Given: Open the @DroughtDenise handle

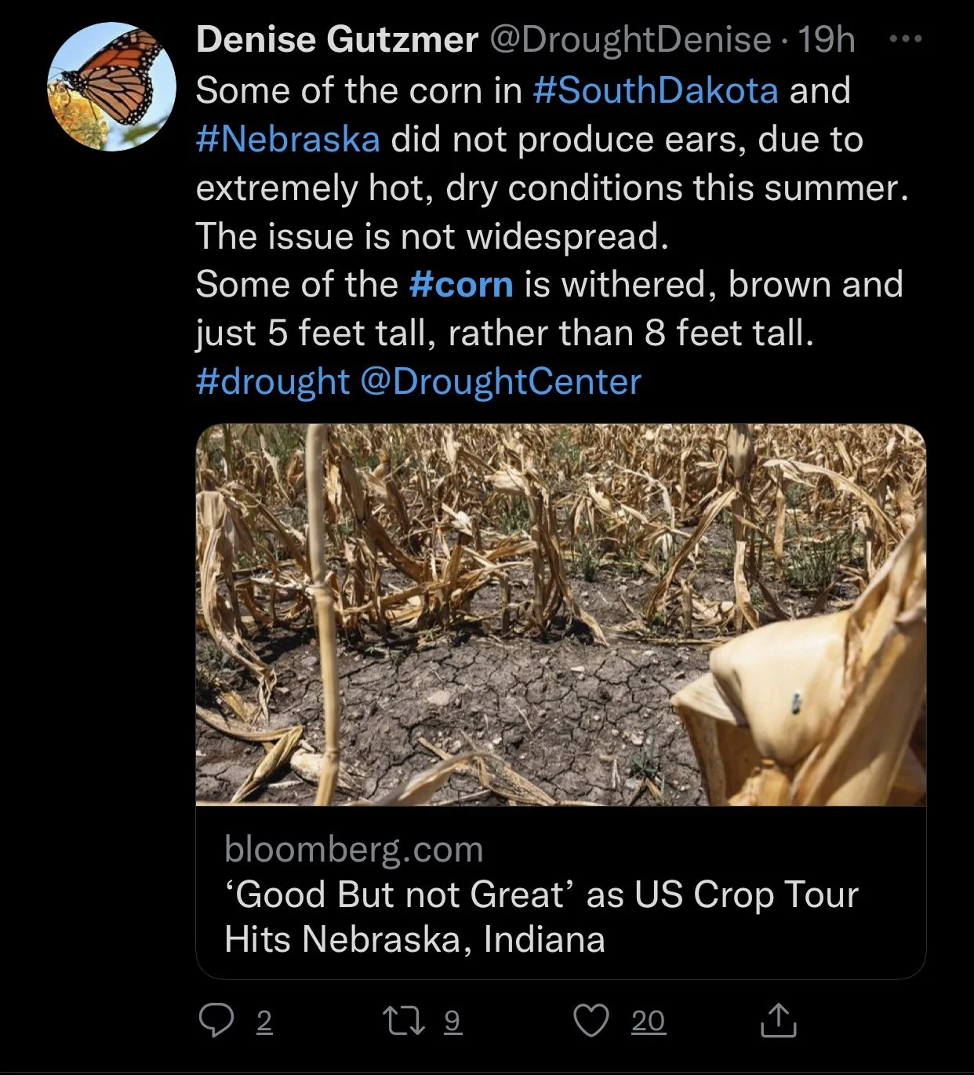Looking at the screenshot, I should click(x=631, y=39).
